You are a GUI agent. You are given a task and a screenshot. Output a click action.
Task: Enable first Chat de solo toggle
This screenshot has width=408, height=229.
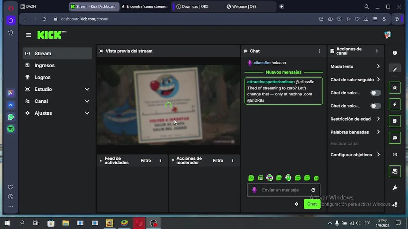click(375, 93)
